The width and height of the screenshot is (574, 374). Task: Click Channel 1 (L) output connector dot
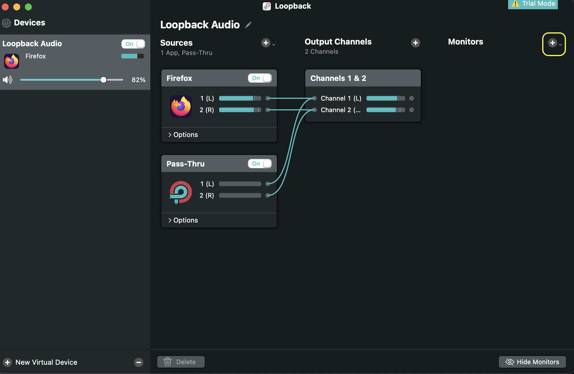point(412,98)
